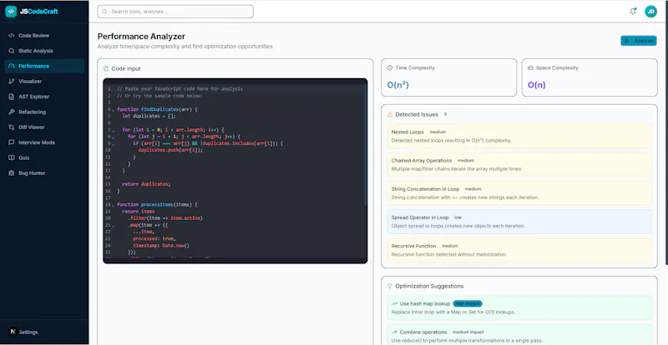The image size is (668, 345).
Task: Click the Diff Viewer compare icon
Action: click(12, 127)
